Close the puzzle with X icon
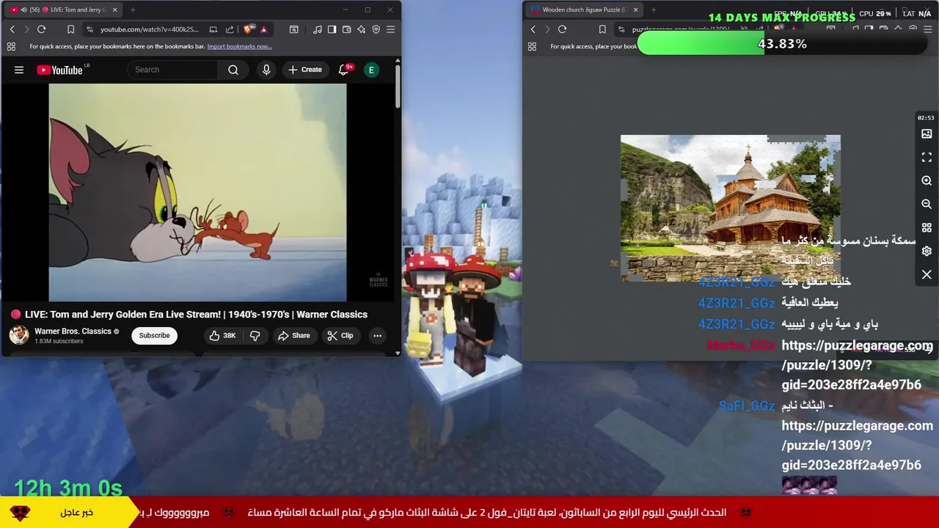939x528 pixels. pyautogui.click(x=927, y=274)
